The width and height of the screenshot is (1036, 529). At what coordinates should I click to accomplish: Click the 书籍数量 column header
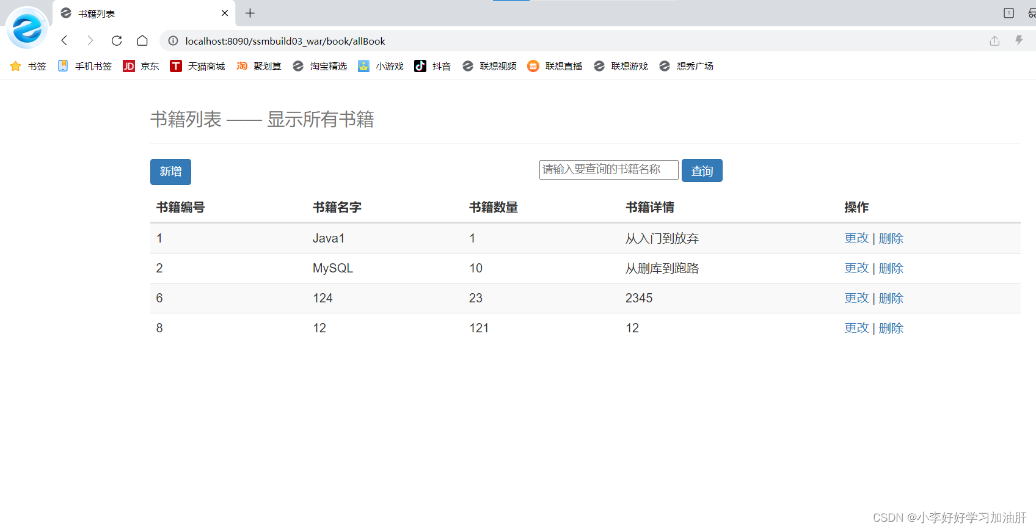(x=493, y=207)
